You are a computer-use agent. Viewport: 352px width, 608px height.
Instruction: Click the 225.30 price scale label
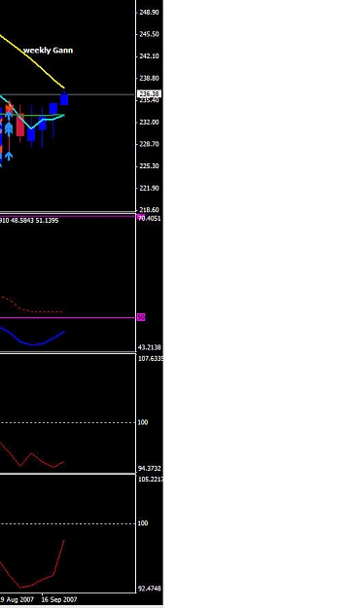[x=149, y=166]
